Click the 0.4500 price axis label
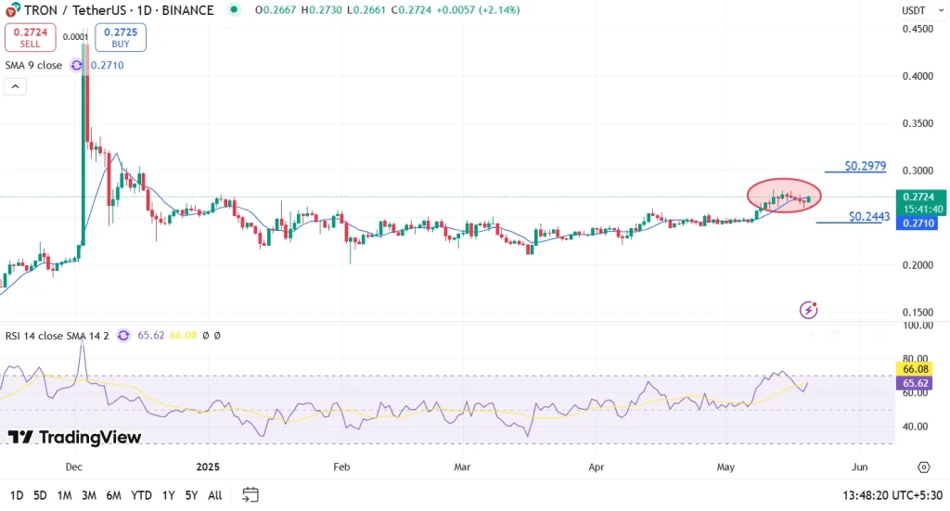 pos(918,29)
